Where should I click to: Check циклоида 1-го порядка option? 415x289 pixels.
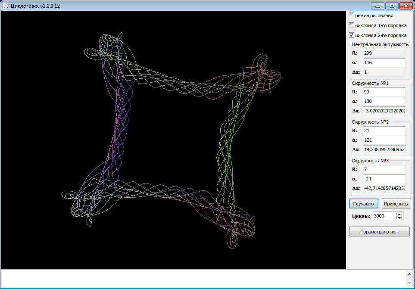(x=351, y=25)
